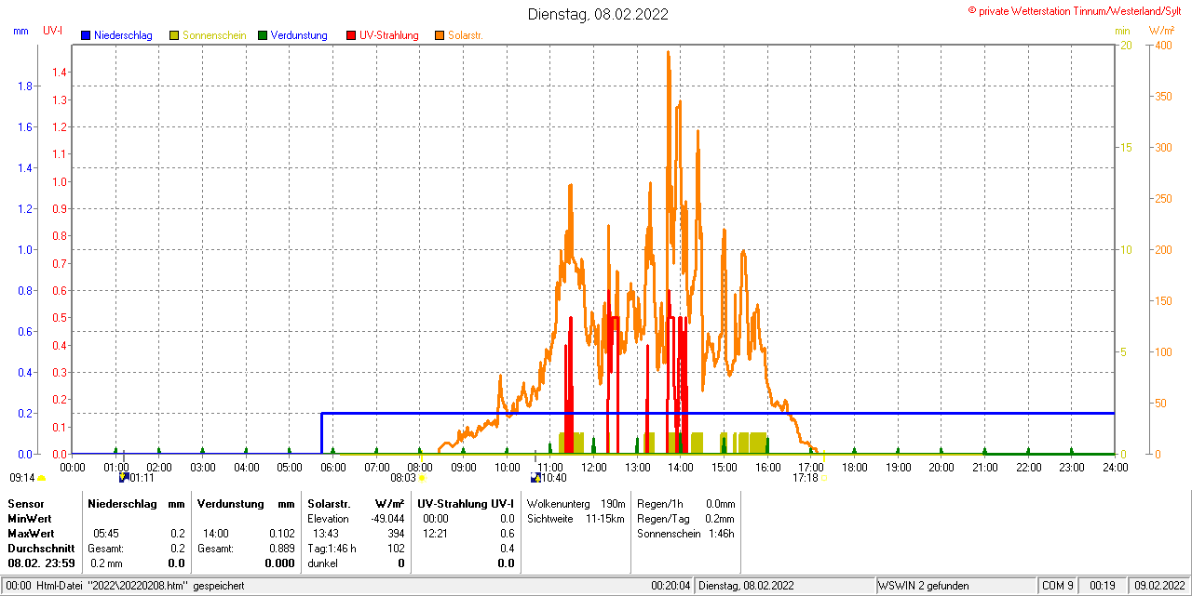The height and width of the screenshot is (596, 1192).
Task: Click the Verdunstung mm table column header
Action: (x=246, y=503)
